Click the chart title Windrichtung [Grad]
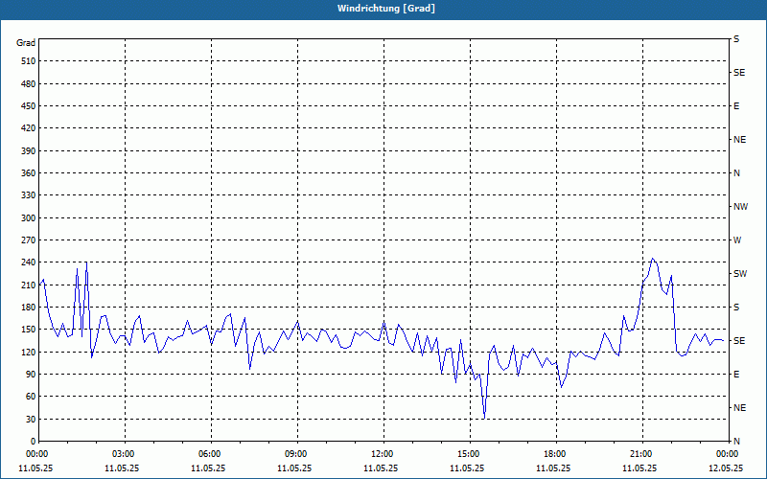The image size is (767, 479). point(386,9)
